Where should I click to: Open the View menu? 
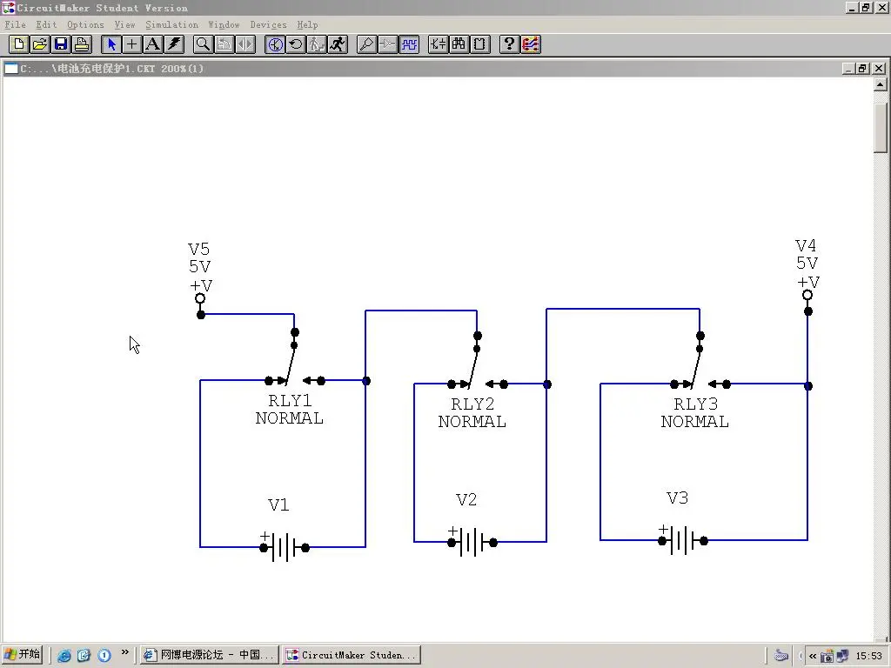124,24
